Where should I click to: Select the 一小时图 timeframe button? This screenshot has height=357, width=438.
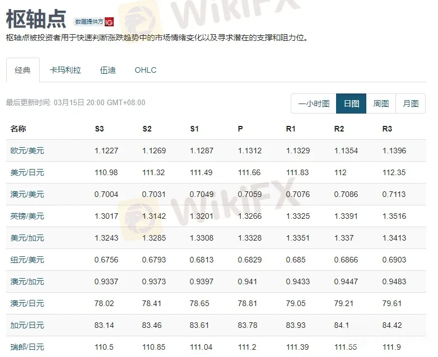coord(314,104)
